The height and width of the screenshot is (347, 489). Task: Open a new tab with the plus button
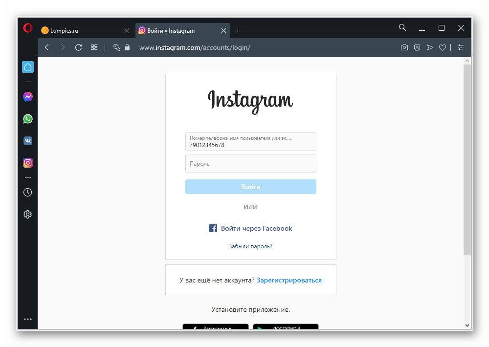click(238, 30)
